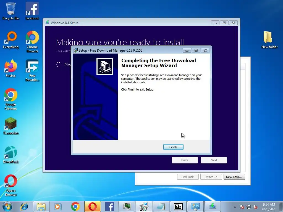Open 7-Zip from the taskbar
This screenshot has width=283, height=212.
(178, 206)
